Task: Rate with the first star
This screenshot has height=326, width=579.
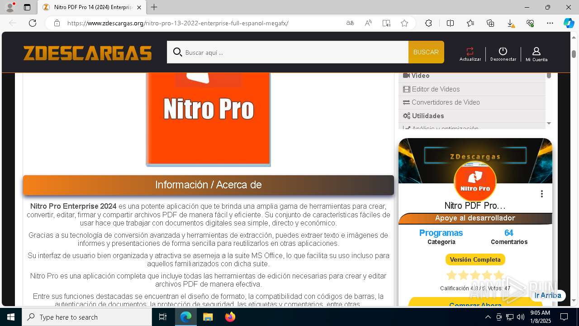Action: tap(451, 275)
